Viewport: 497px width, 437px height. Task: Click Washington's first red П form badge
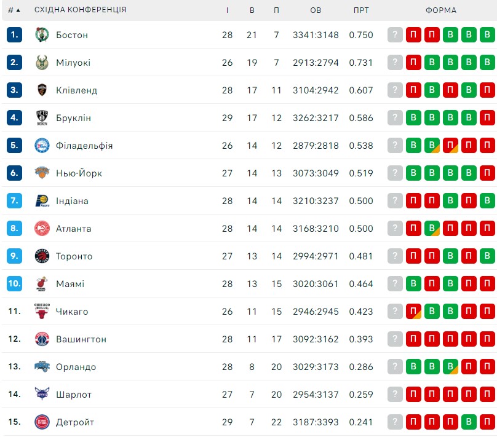413,339
